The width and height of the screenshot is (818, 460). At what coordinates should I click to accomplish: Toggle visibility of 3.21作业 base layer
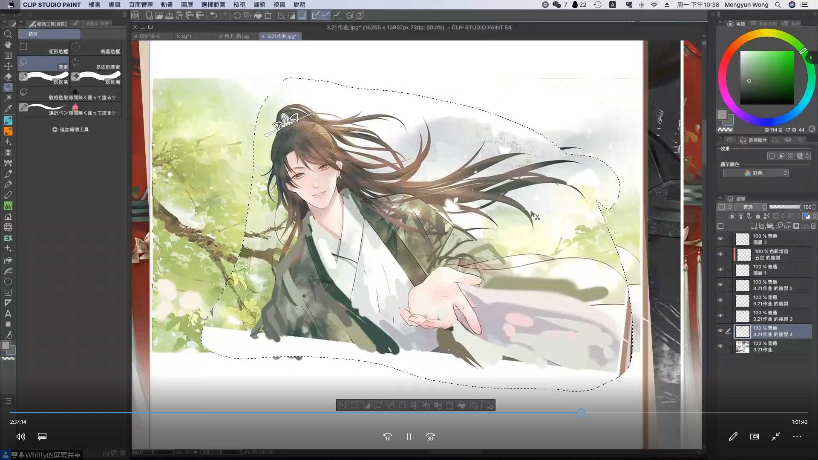coord(720,346)
